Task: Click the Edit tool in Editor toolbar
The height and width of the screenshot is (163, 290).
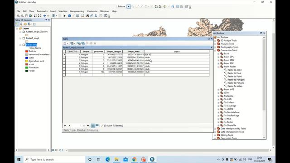Action: pyautogui.click(x=129, y=7)
